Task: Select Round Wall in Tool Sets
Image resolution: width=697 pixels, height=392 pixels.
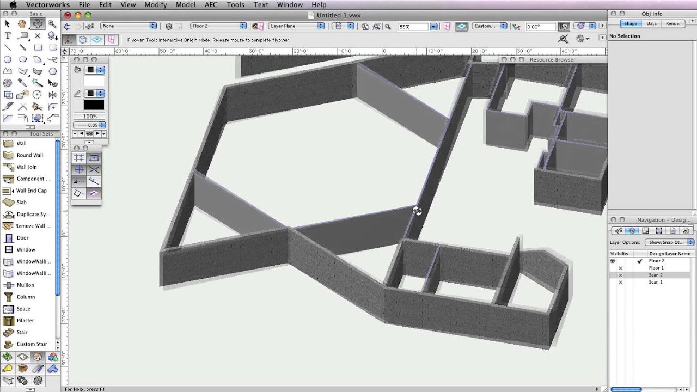Action: pyautogui.click(x=28, y=155)
